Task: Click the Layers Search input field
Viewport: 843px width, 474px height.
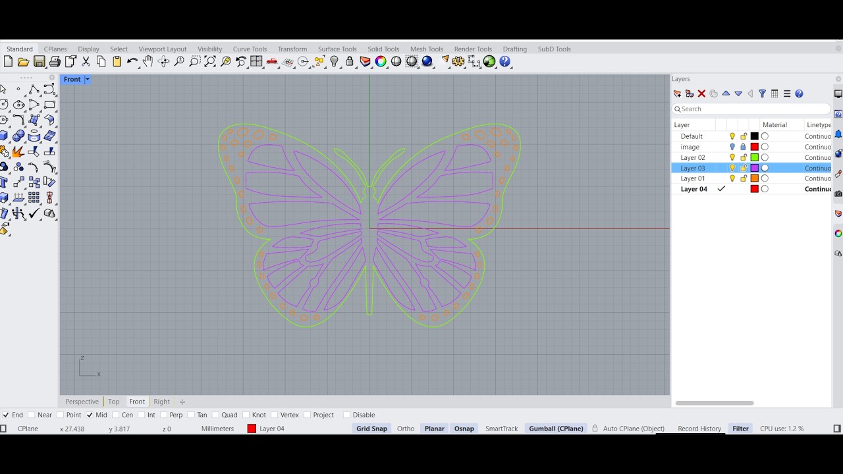Action: tap(751, 109)
